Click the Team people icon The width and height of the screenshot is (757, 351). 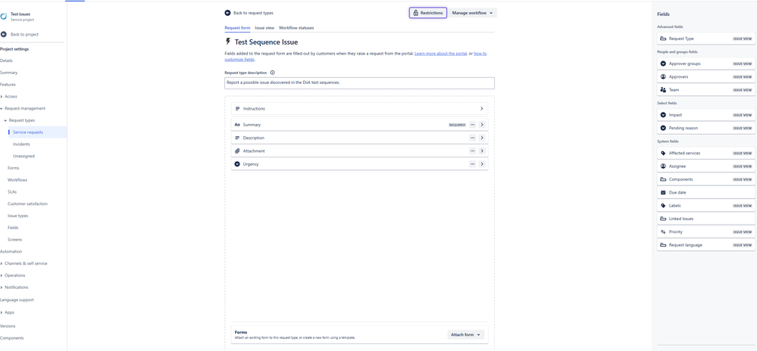(x=663, y=90)
